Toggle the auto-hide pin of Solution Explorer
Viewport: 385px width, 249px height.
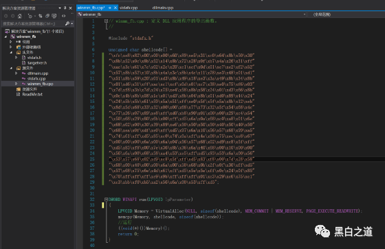click(65, 8)
